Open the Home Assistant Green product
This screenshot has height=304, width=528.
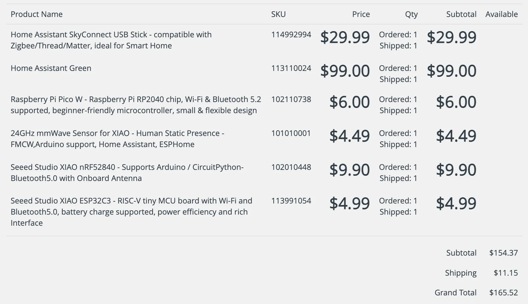point(51,68)
